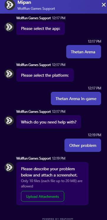The height and width of the screenshot is (220, 107).
Task: Click the Upload Attachments button
Action: click(x=43, y=196)
